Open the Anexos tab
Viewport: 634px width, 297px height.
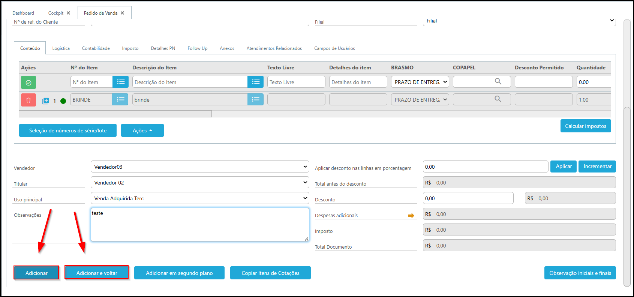click(x=227, y=48)
